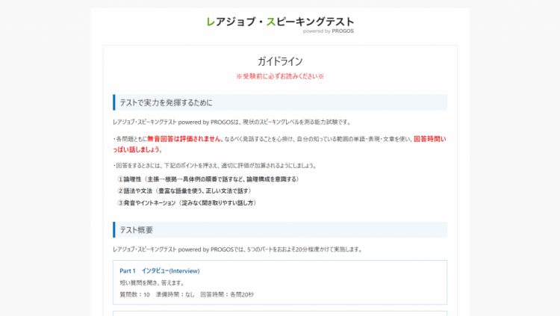Click the レアジョブ・スピーキングテスト logo
Screen dimensions: 560x316
pyautogui.click(x=280, y=22)
